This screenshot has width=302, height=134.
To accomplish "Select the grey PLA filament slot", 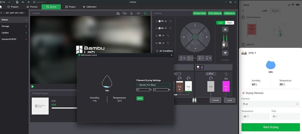I will pos(211,86).
